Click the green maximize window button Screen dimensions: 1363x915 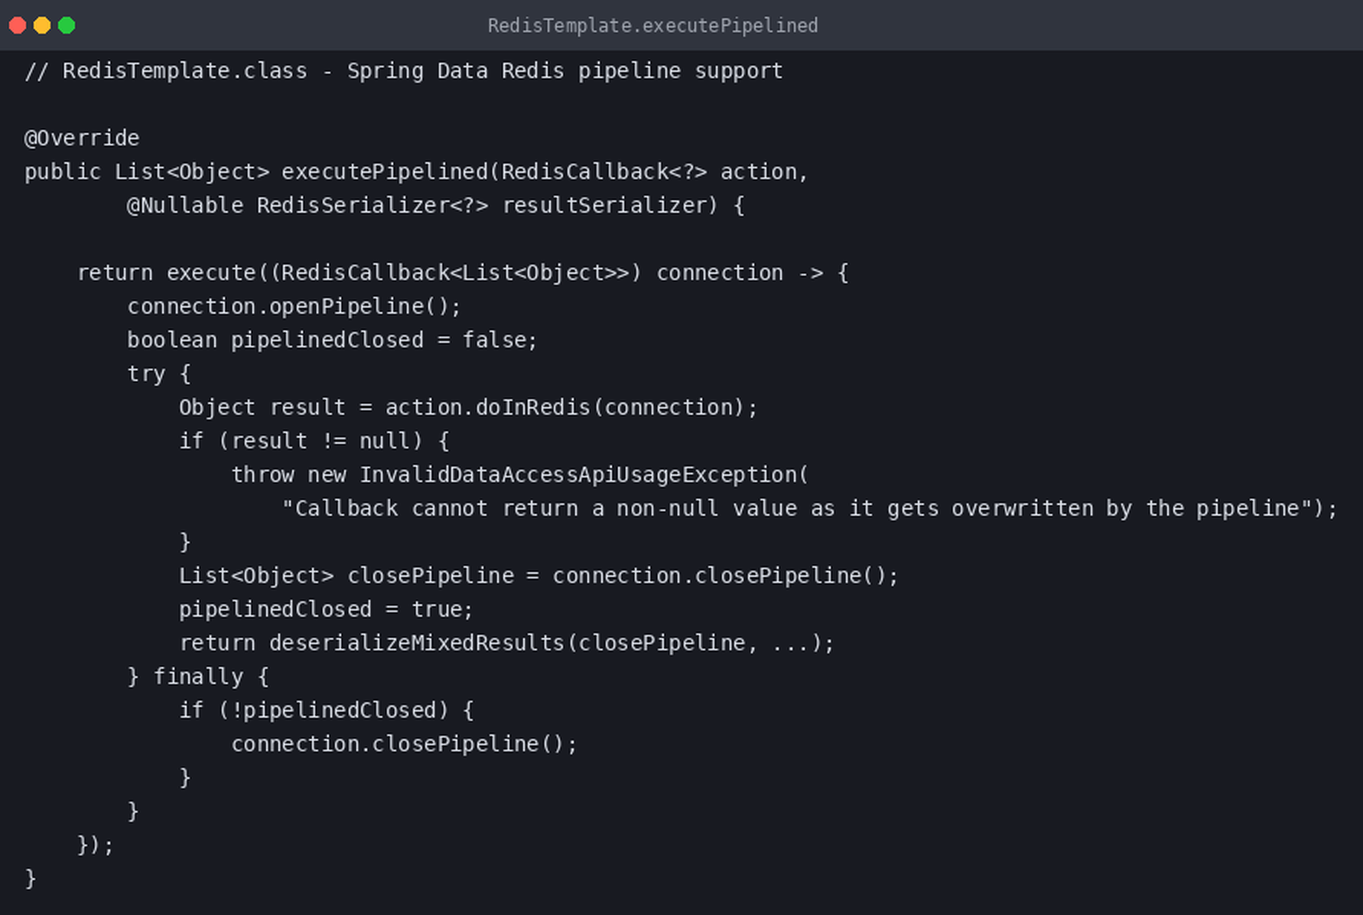point(67,25)
